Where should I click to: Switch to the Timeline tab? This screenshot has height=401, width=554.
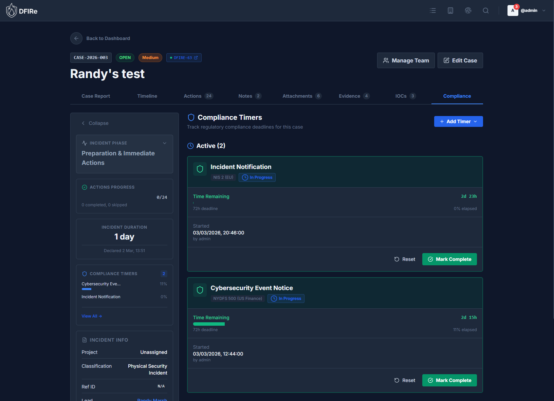(147, 96)
